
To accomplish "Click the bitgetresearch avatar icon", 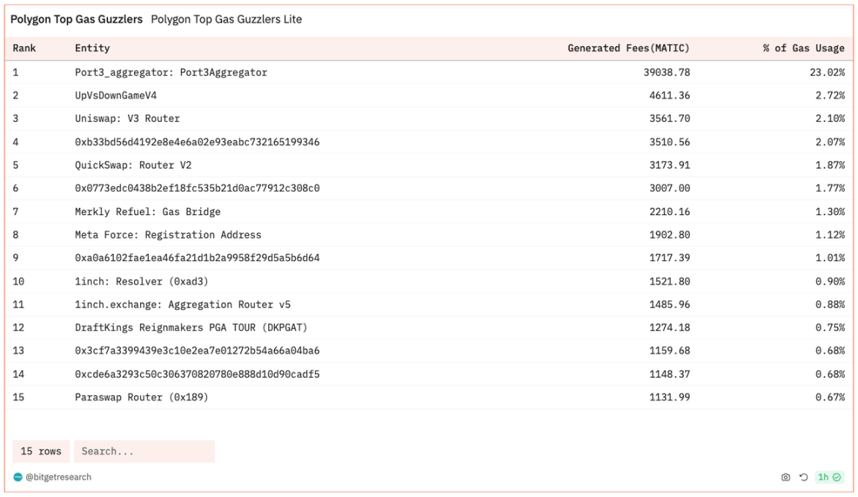I will tap(18, 477).
